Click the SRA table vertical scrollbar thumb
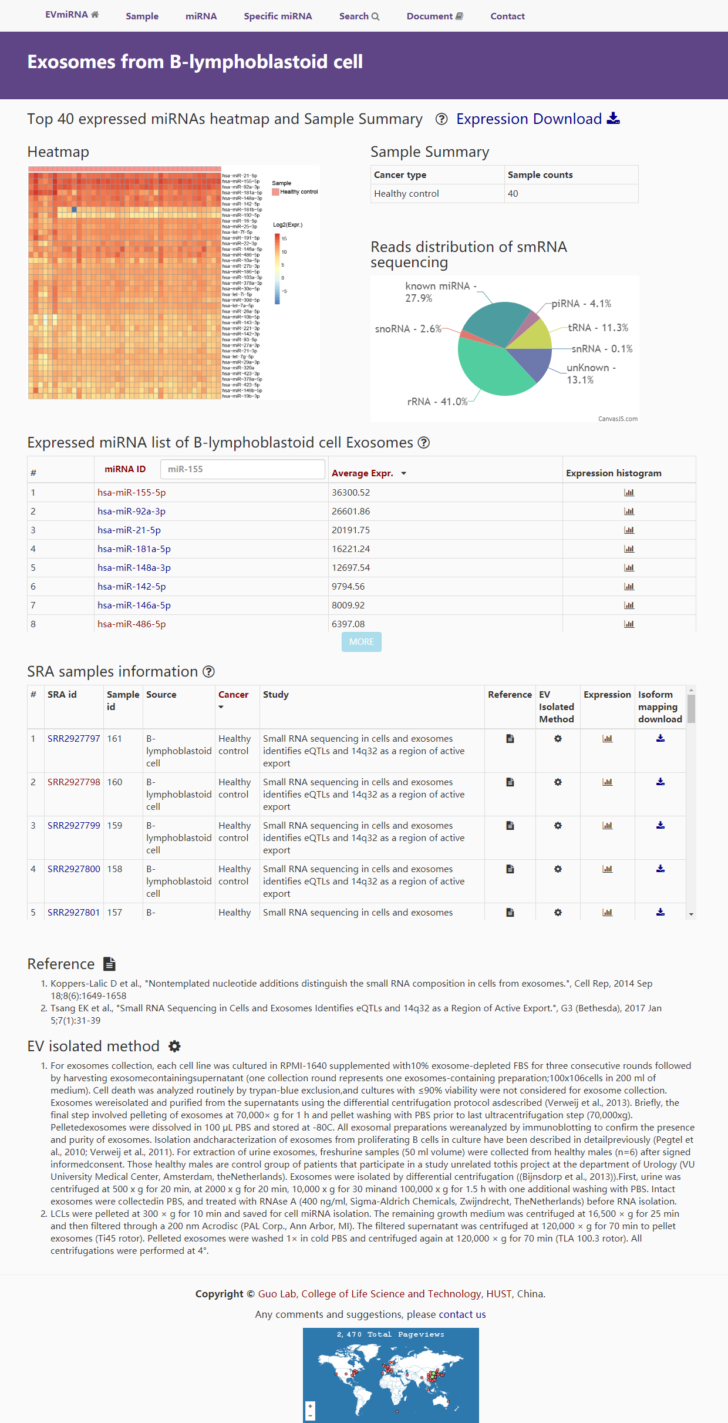This screenshot has width=728, height=1423. [x=692, y=708]
